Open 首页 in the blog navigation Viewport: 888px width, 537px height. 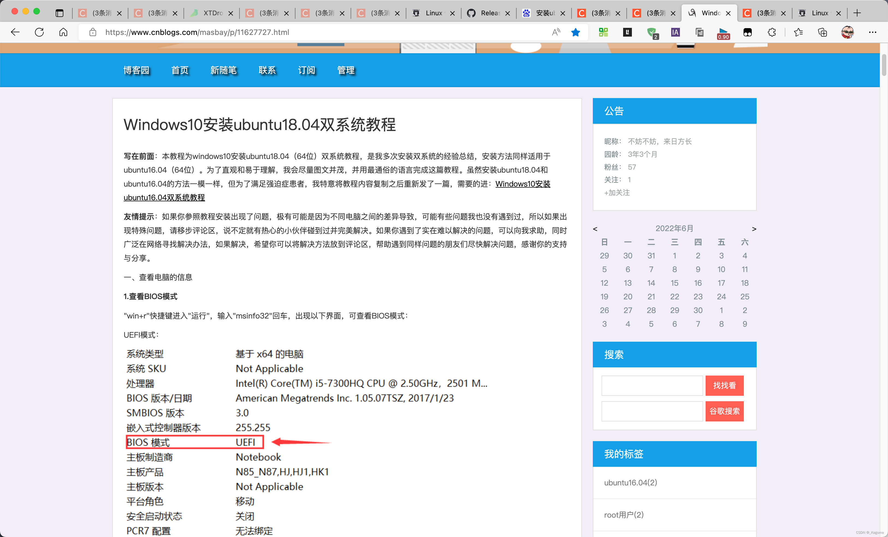click(x=180, y=70)
